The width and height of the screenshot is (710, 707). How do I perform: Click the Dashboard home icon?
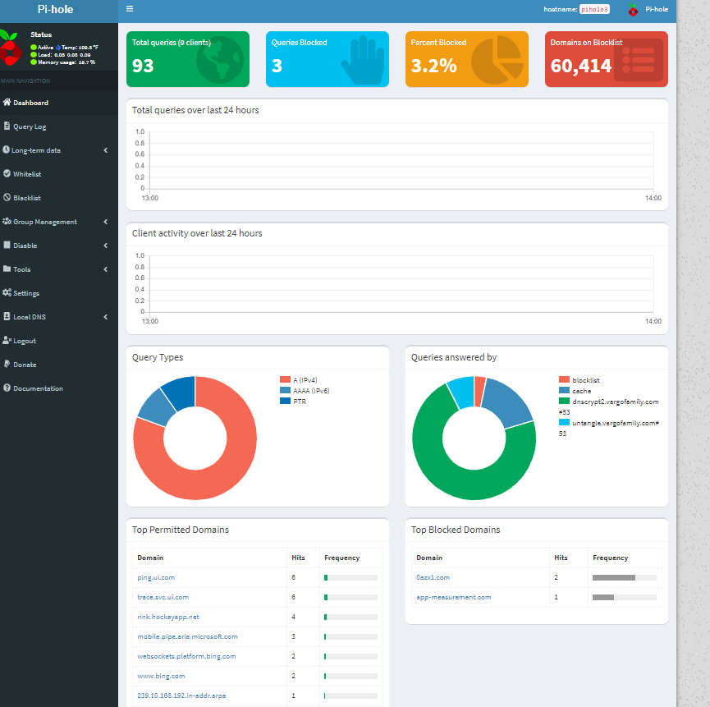point(7,102)
